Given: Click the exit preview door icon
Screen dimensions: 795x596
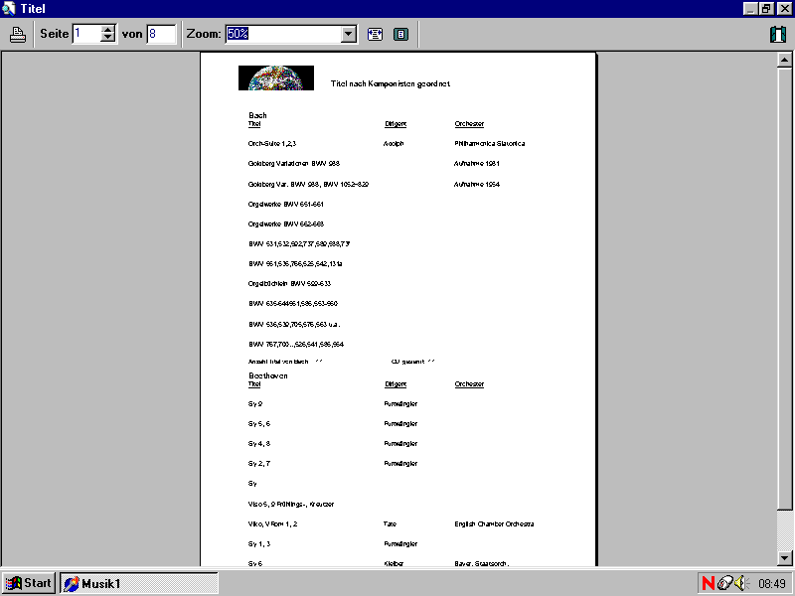Looking at the screenshot, I should [x=777, y=35].
